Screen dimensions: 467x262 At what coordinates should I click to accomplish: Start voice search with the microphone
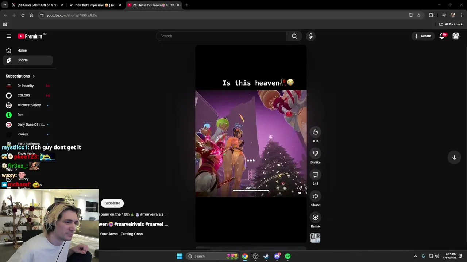tap(311, 36)
